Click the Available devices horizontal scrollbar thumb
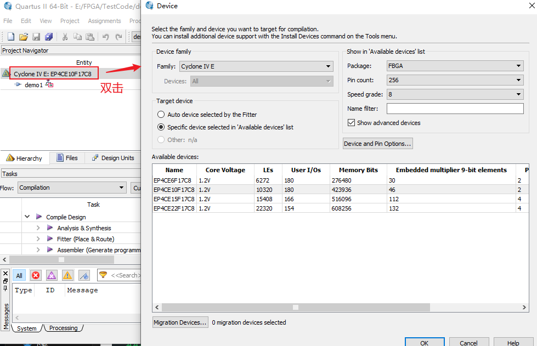The image size is (537, 346). click(x=296, y=307)
